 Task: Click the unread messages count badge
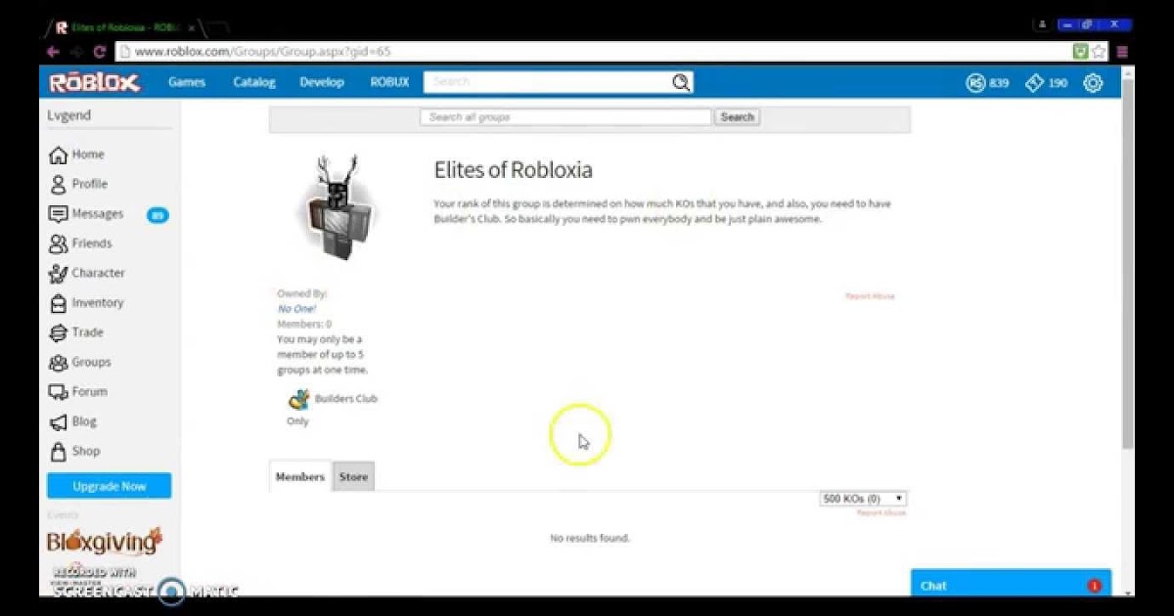[158, 215]
